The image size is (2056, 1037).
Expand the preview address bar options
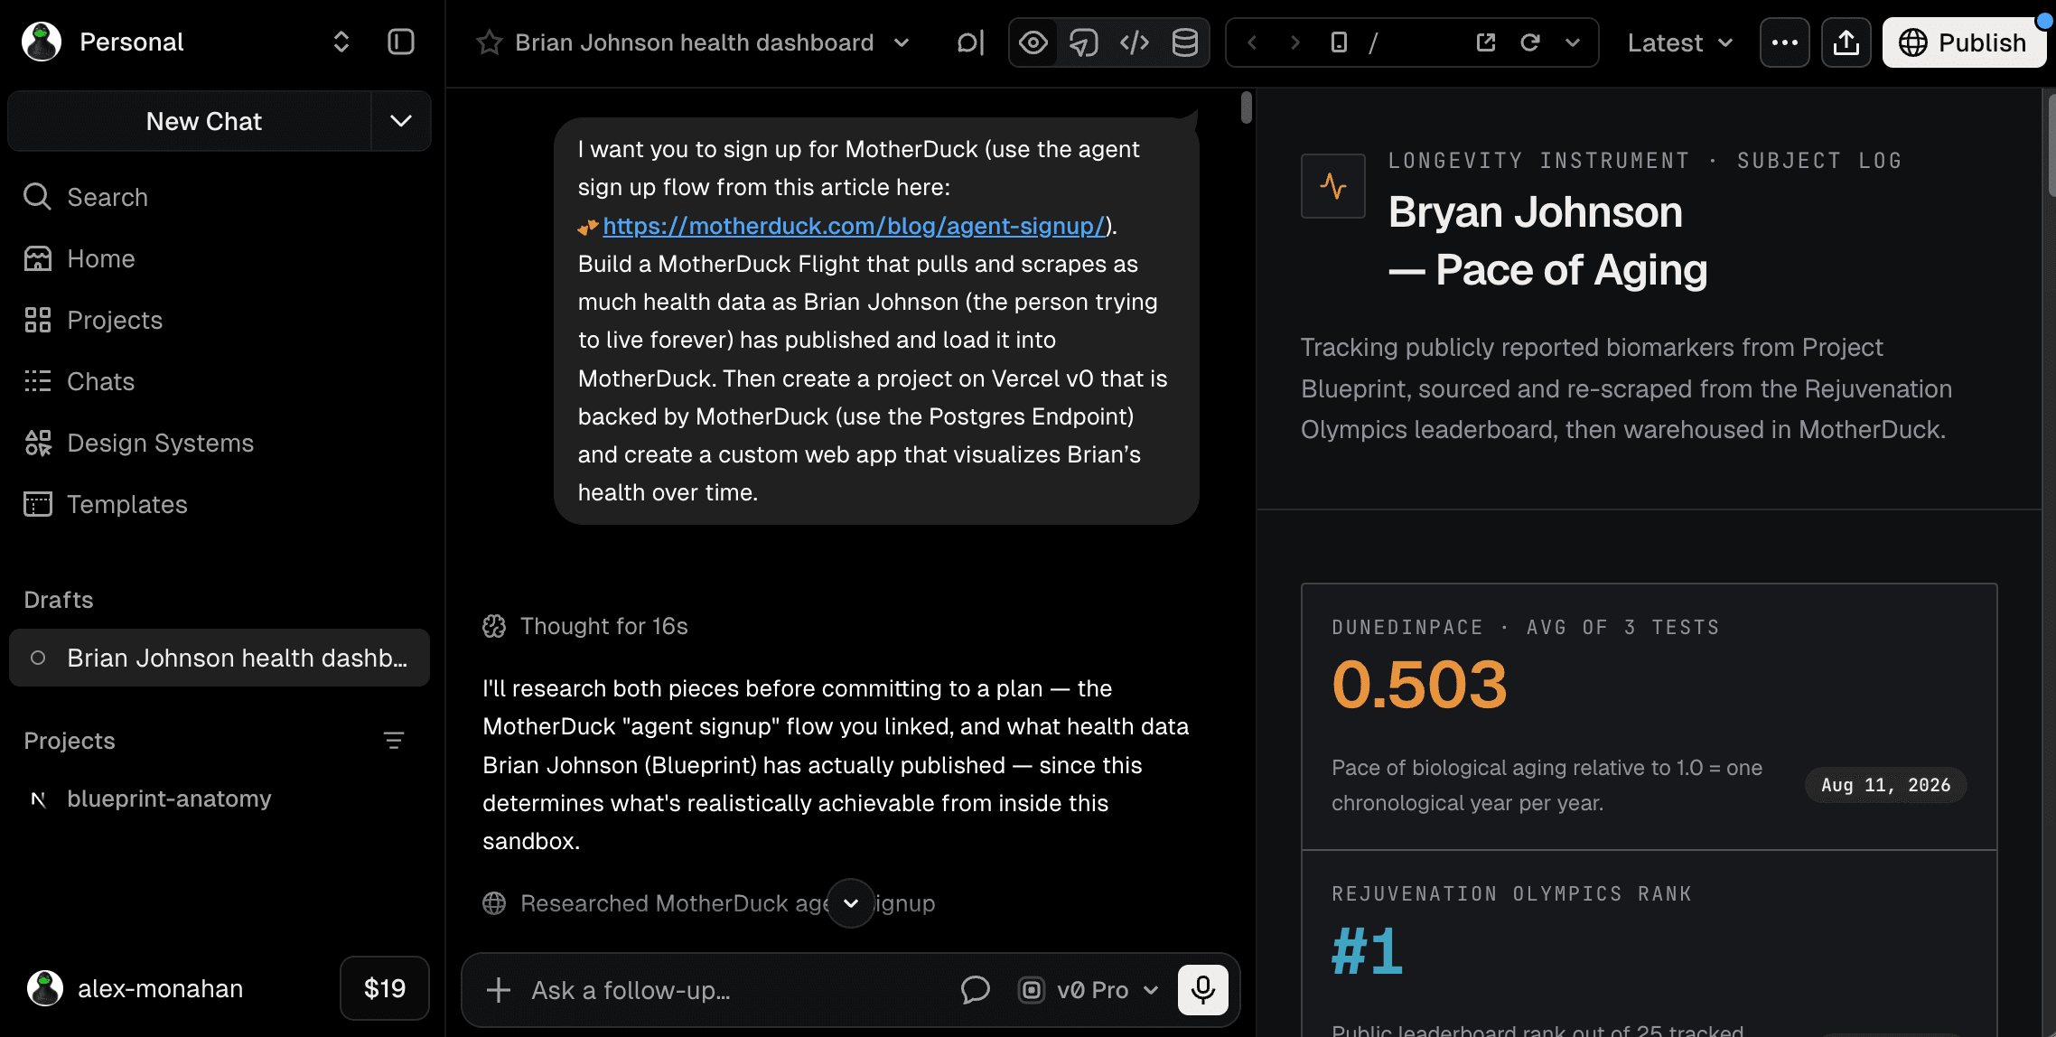click(x=1573, y=42)
